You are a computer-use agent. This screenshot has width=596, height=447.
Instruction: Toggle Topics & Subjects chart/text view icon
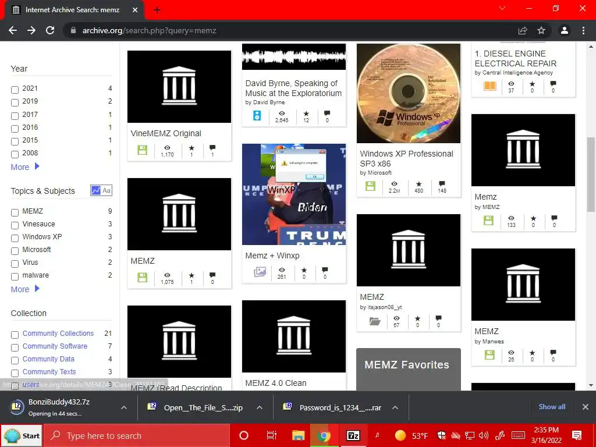[x=101, y=190]
